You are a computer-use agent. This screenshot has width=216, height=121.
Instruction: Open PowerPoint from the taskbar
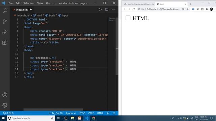[x=80, y=118]
